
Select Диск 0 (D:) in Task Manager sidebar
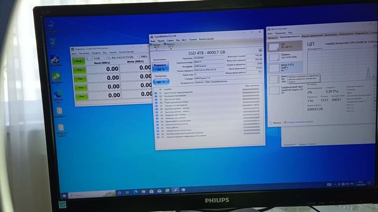pos(285,67)
